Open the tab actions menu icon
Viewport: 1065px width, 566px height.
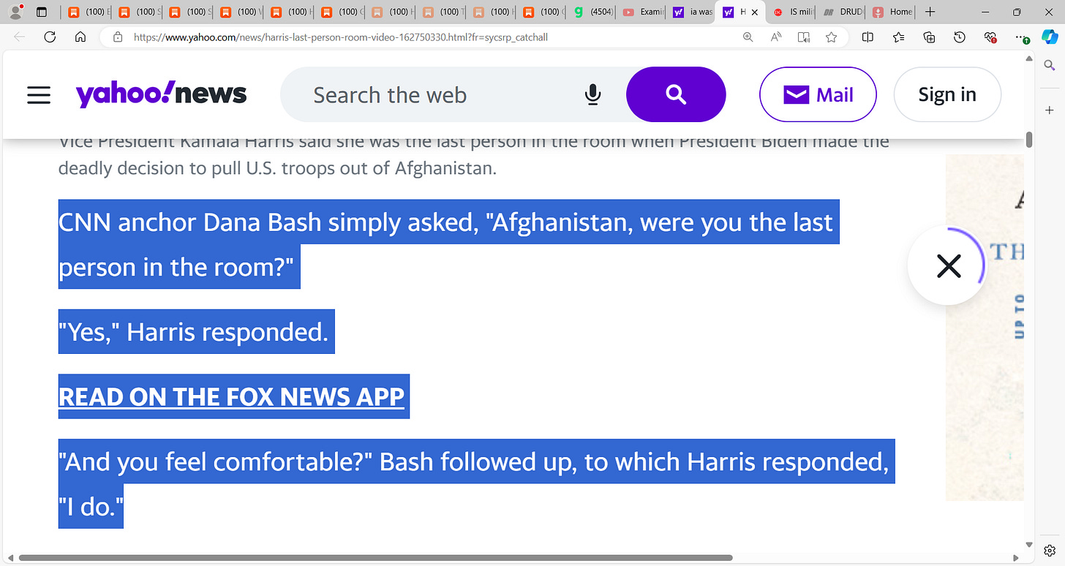pos(42,12)
